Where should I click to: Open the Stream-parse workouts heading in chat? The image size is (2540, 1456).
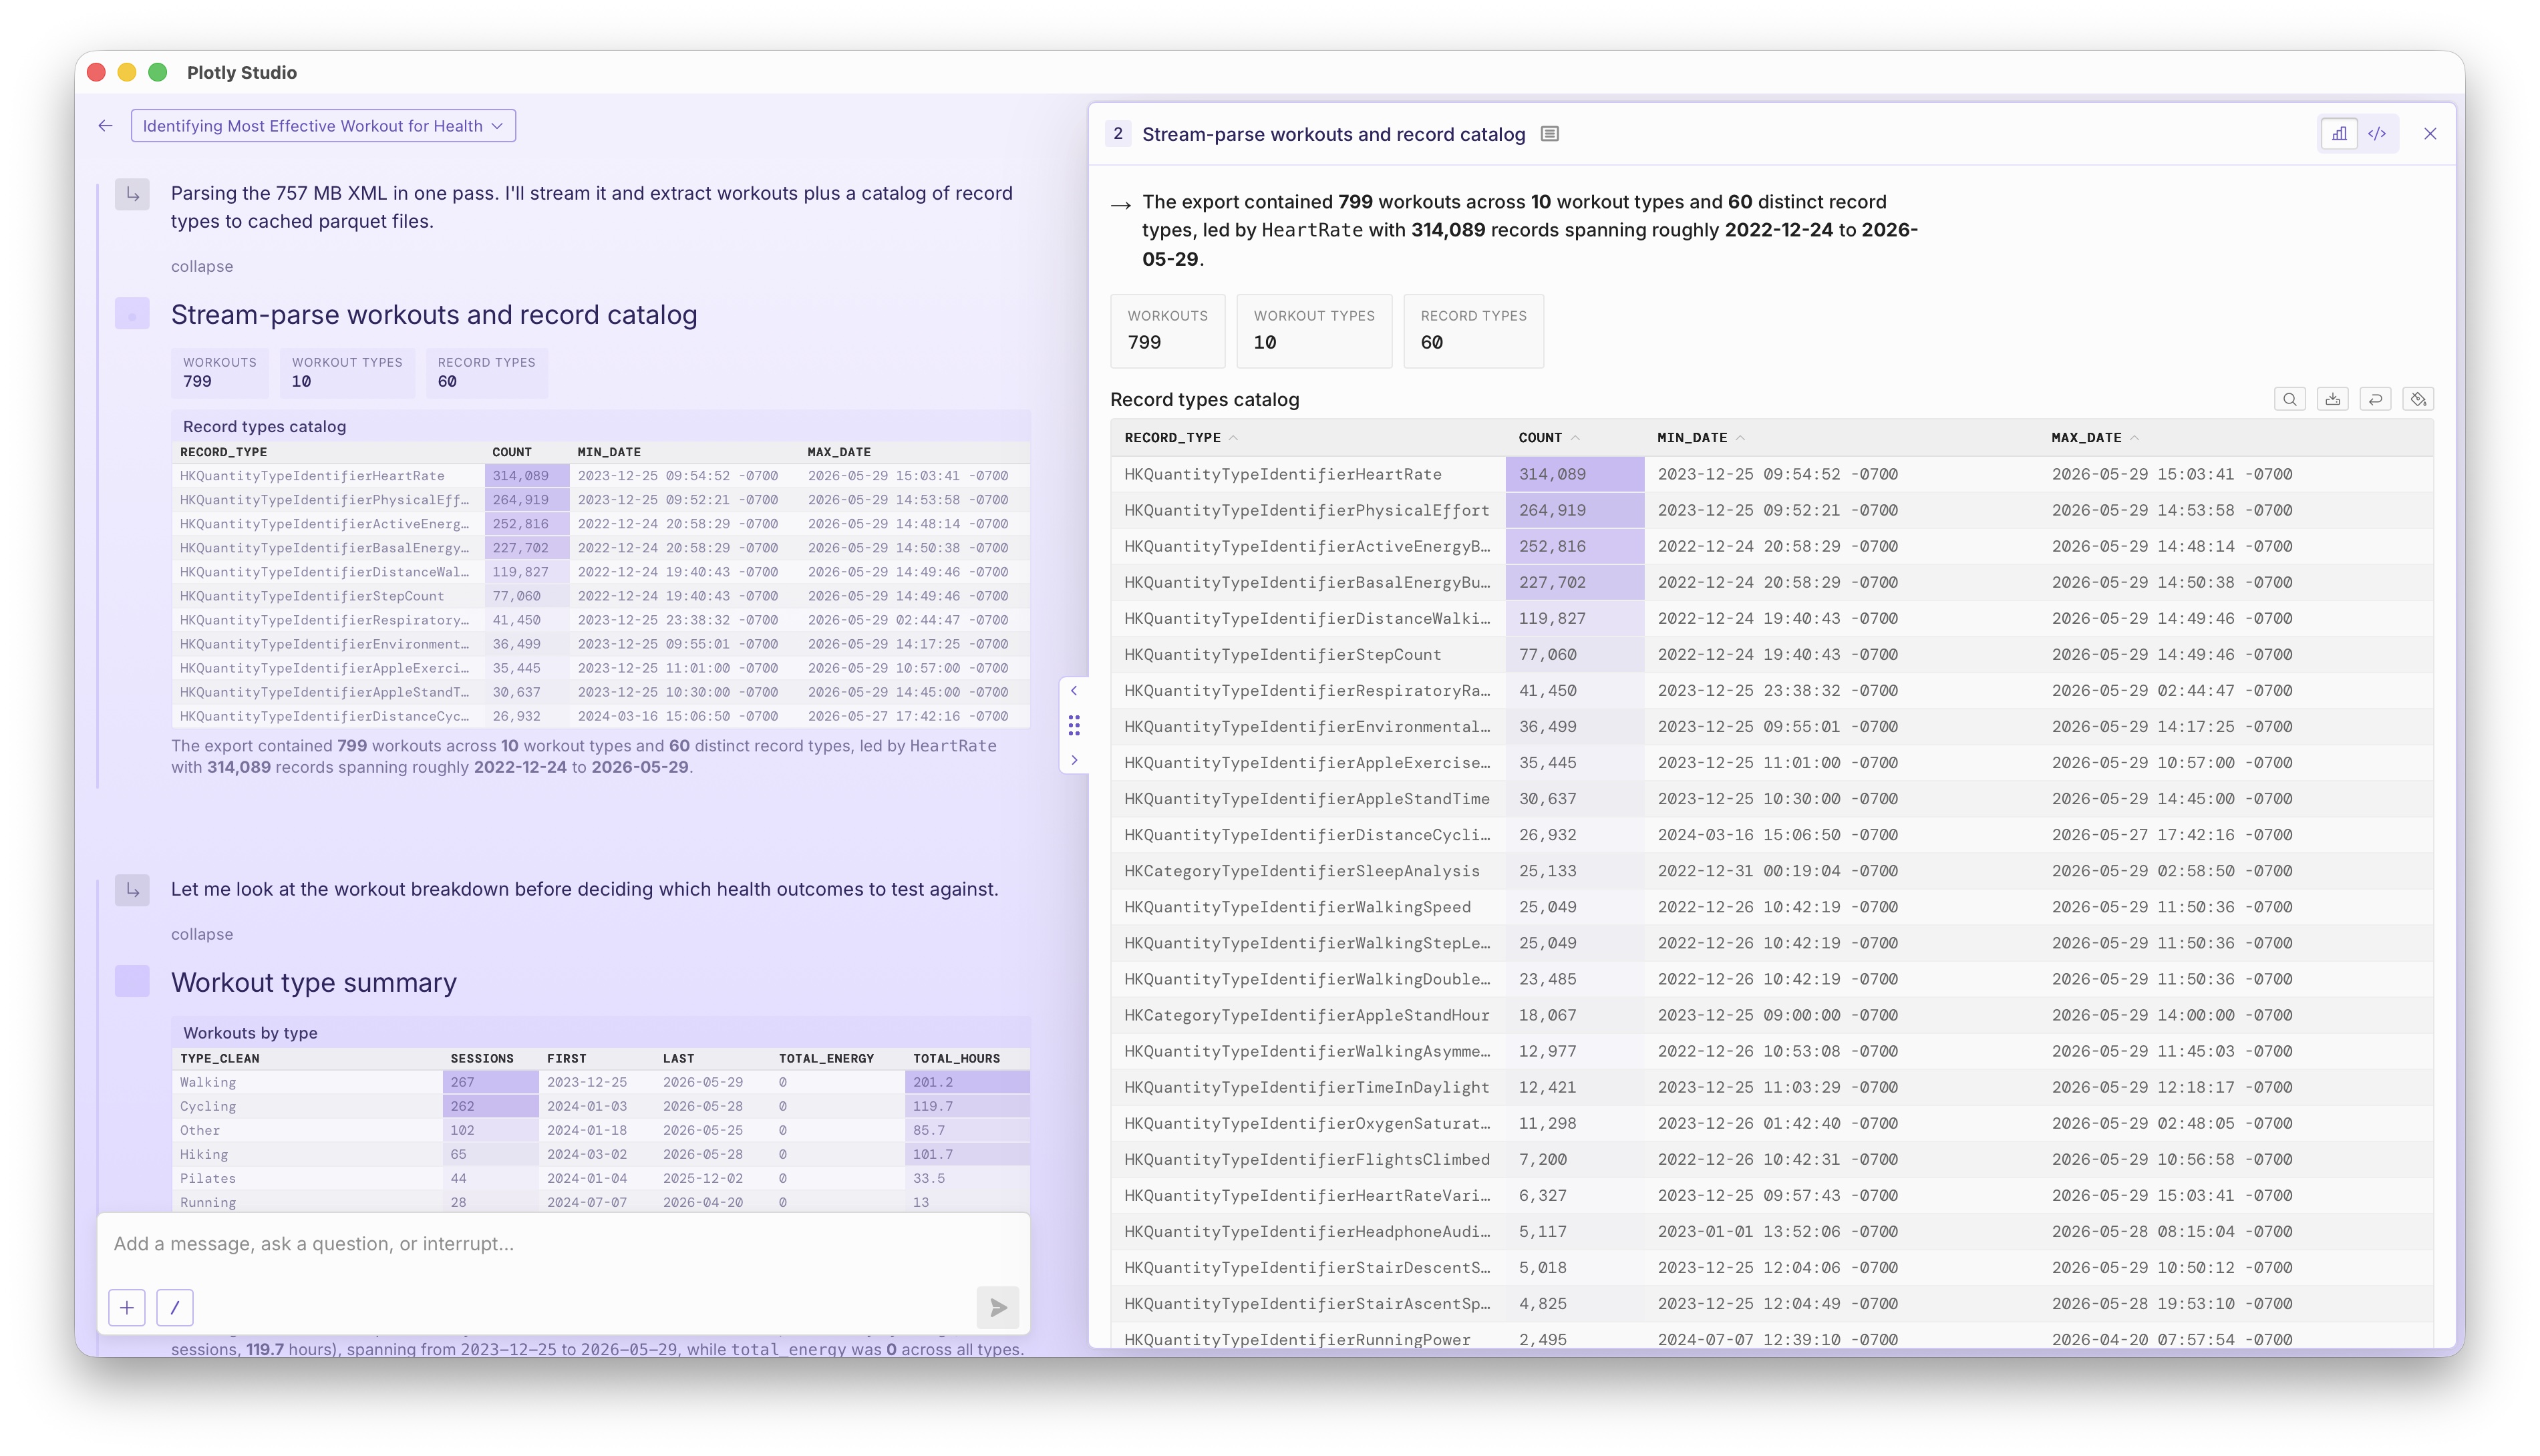tap(434, 315)
